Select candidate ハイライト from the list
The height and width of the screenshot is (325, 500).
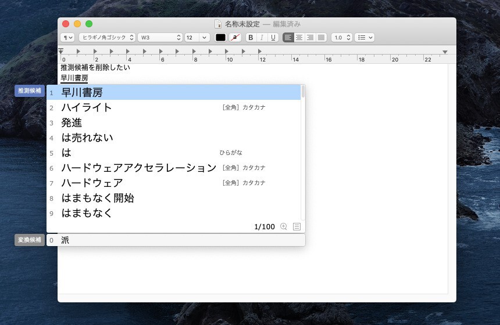pyautogui.click(x=87, y=107)
